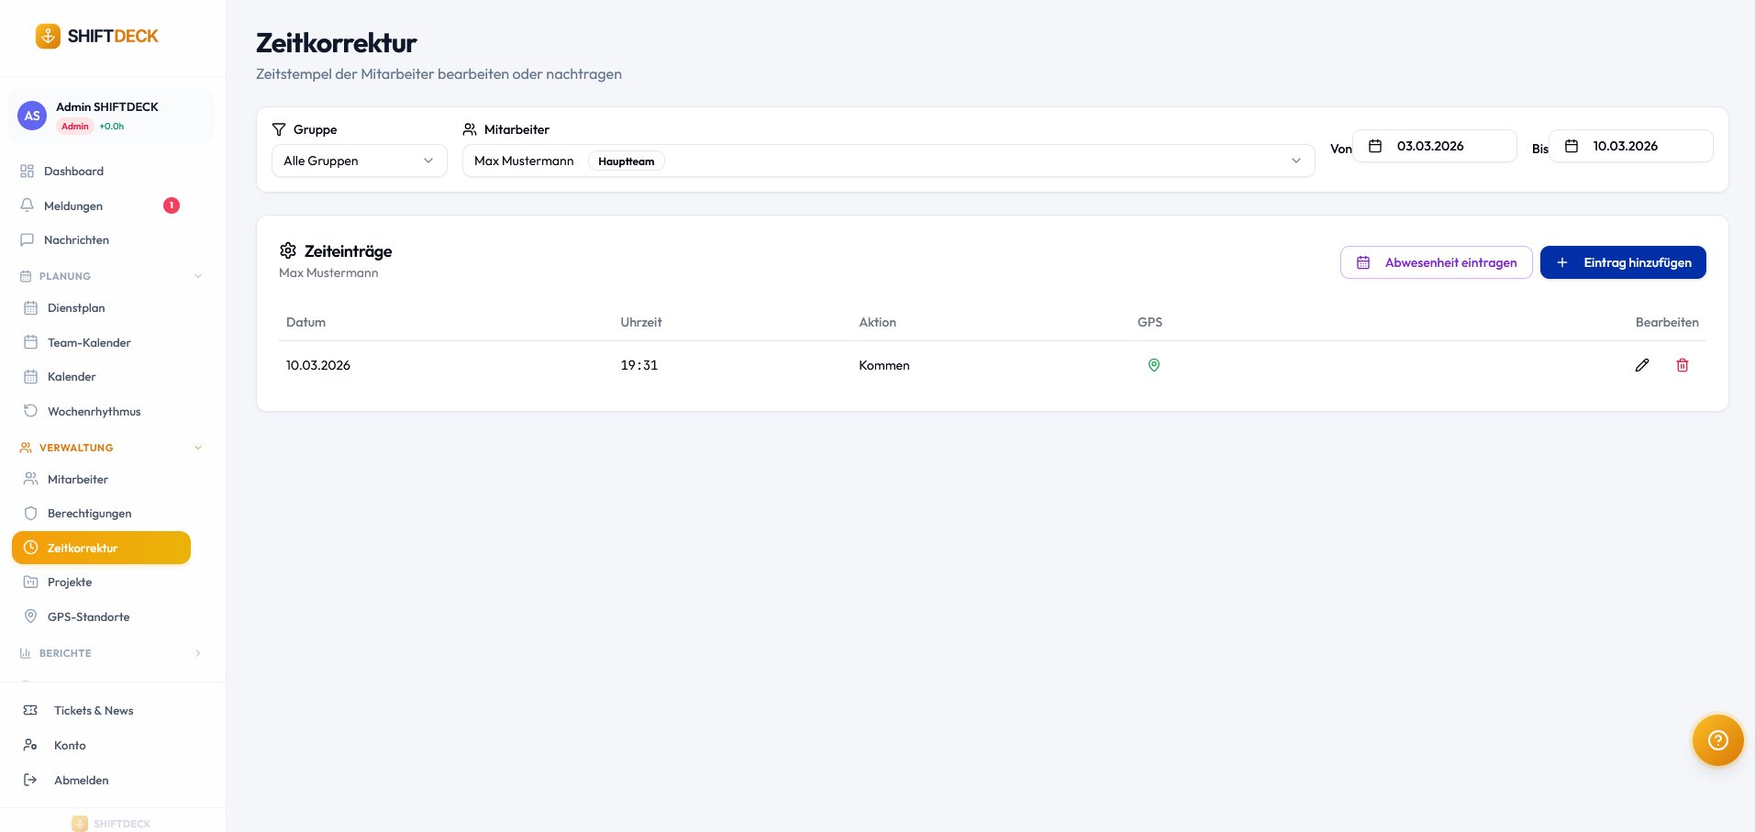This screenshot has height=832, width=1755.
Task: Click the Von date field 03.03.2026
Action: [x=1434, y=146]
